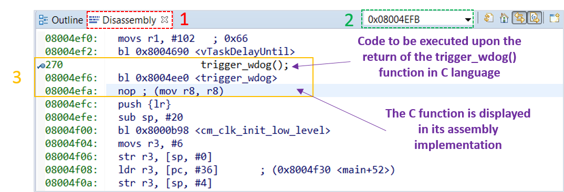564x192 pixels.
Task: Click the trigger_wdog(); source line
Action: [245, 66]
